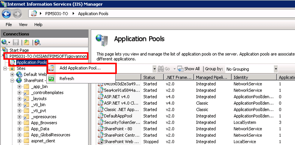Screen dimensions: 295x145
Task: Expand the Default Web Site node
Action: coord(12,74)
